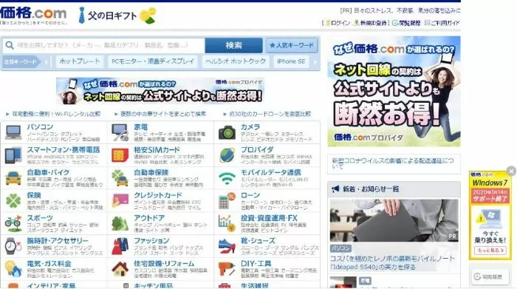Viewport: 517px width, 289px height.
Task: Select the PCモニター・液晶ディスプレイ keyword tab
Action: 153,61
